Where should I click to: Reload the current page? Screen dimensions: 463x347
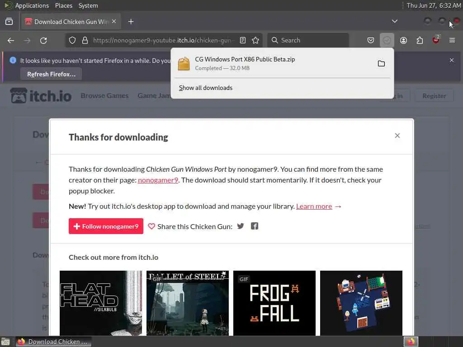point(43,40)
